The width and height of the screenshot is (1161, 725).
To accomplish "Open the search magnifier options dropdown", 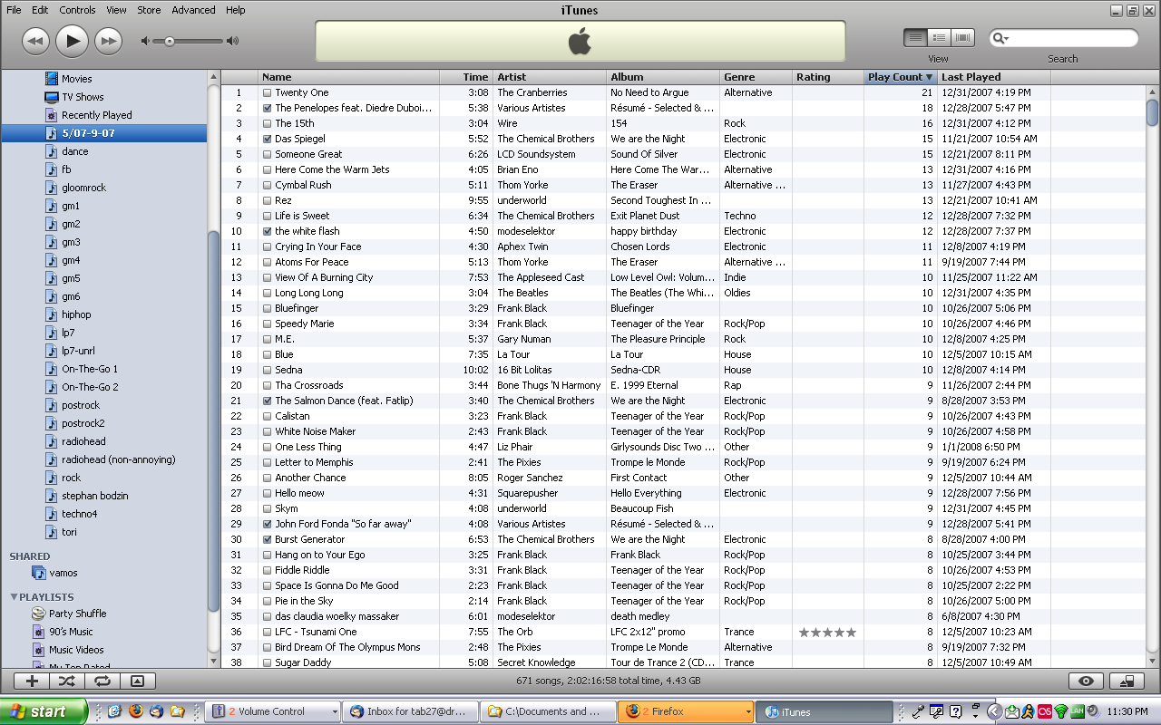I will [x=1000, y=38].
